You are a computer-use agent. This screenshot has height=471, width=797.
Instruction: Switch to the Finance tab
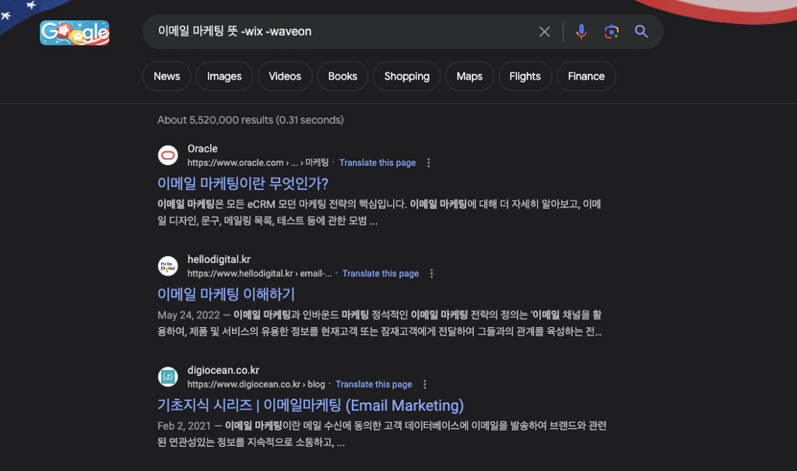pos(586,76)
